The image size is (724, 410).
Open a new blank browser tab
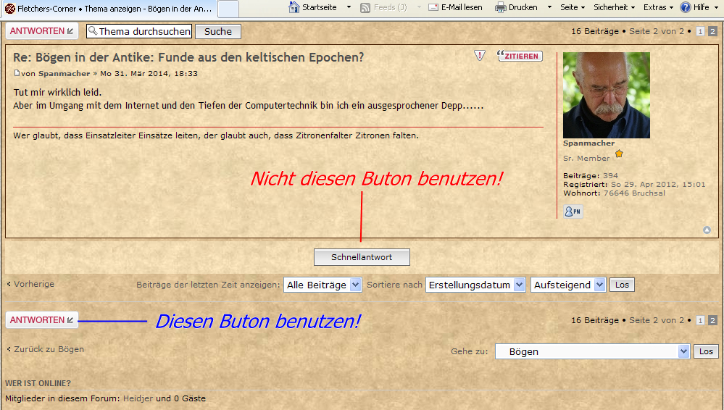tap(228, 9)
